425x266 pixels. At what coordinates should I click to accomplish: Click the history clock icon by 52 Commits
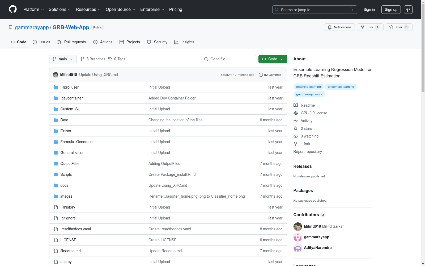click(x=261, y=75)
